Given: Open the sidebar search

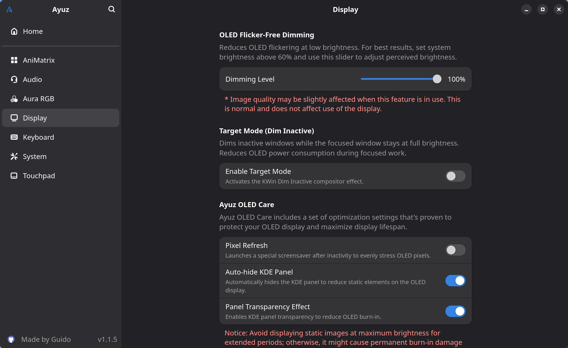Looking at the screenshot, I should 112,9.
